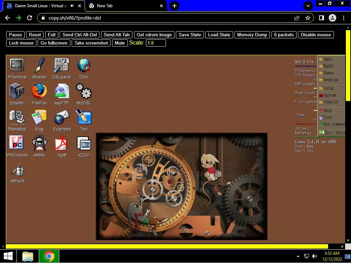Open the Windows Start menu
The height and width of the screenshot is (263, 351).
(x=8, y=256)
